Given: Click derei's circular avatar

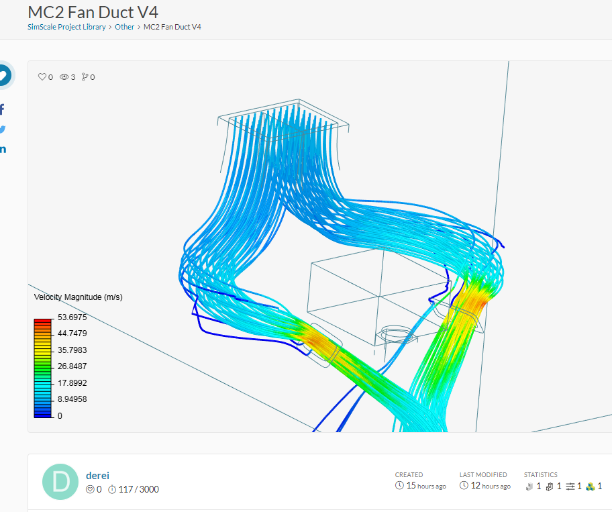Looking at the screenshot, I should point(60,482).
